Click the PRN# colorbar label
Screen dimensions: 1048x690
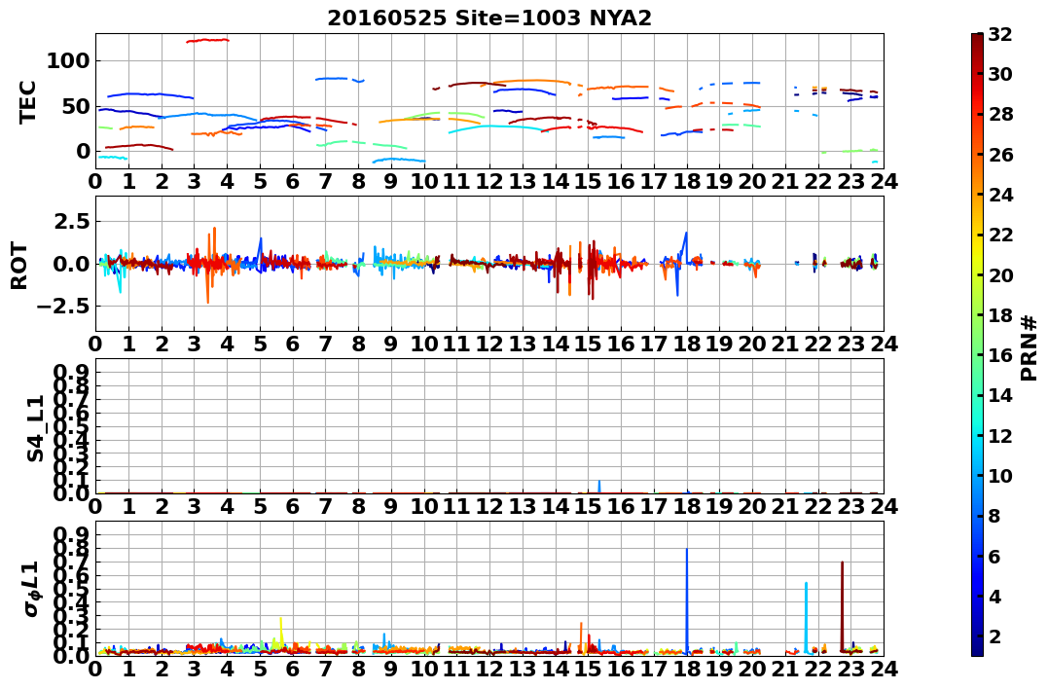click(x=1030, y=347)
